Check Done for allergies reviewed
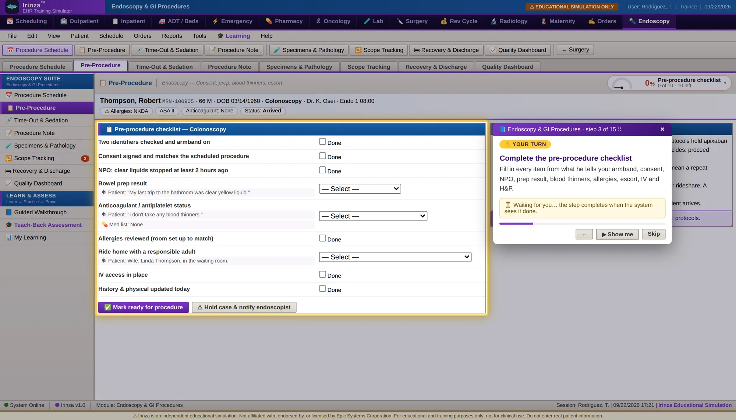The width and height of the screenshot is (736, 420). [322, 238]
